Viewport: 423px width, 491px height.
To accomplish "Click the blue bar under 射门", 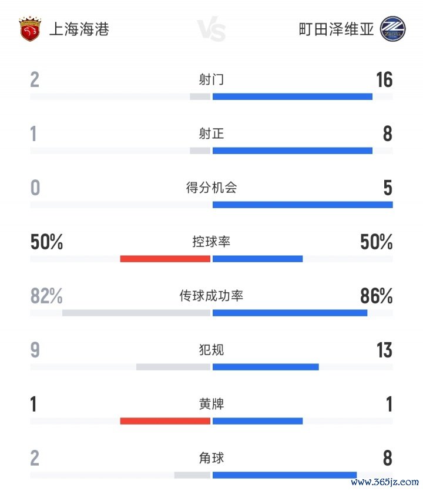I will click(x=292, y=96).
